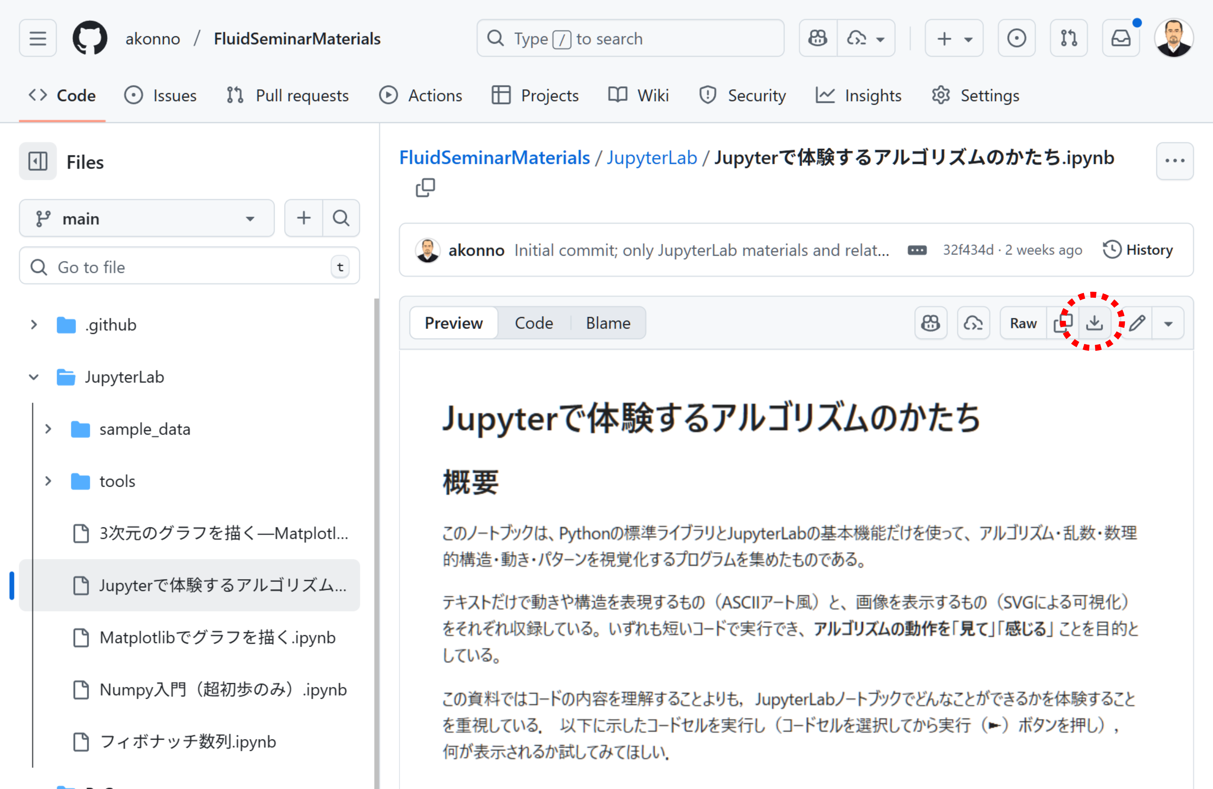Open this file in a codespace
This screenshot has height=789, width=1213.
click(973, 323)
